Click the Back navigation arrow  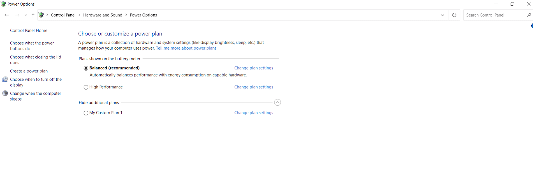point(7,15)
